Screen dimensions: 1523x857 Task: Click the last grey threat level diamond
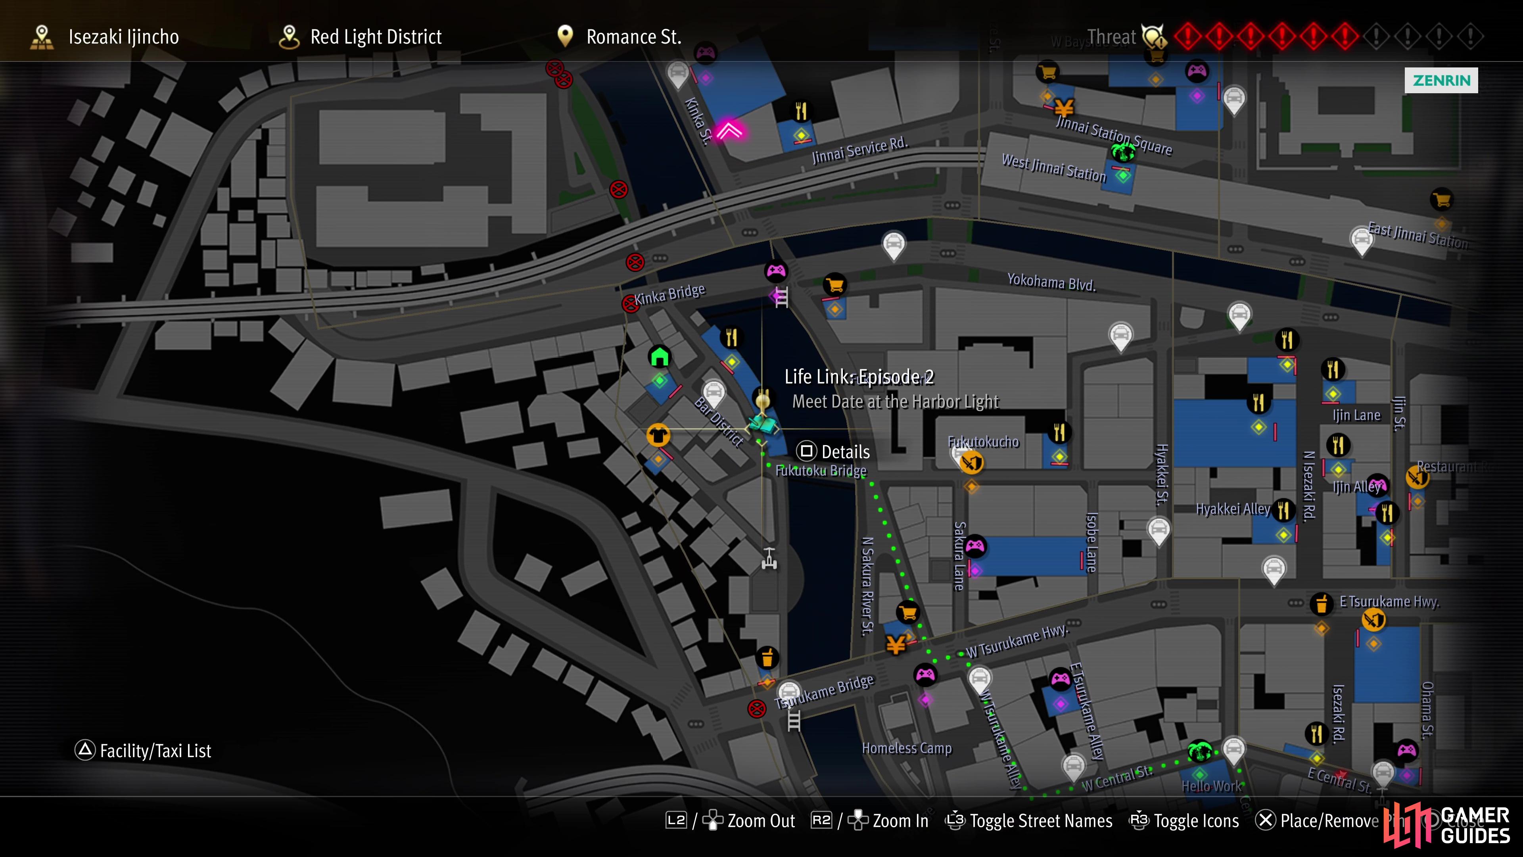1470,37
